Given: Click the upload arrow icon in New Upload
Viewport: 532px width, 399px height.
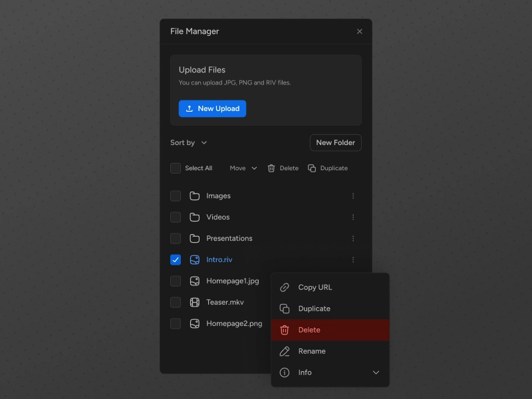Looking at the screenshot, I should (190, 108).
